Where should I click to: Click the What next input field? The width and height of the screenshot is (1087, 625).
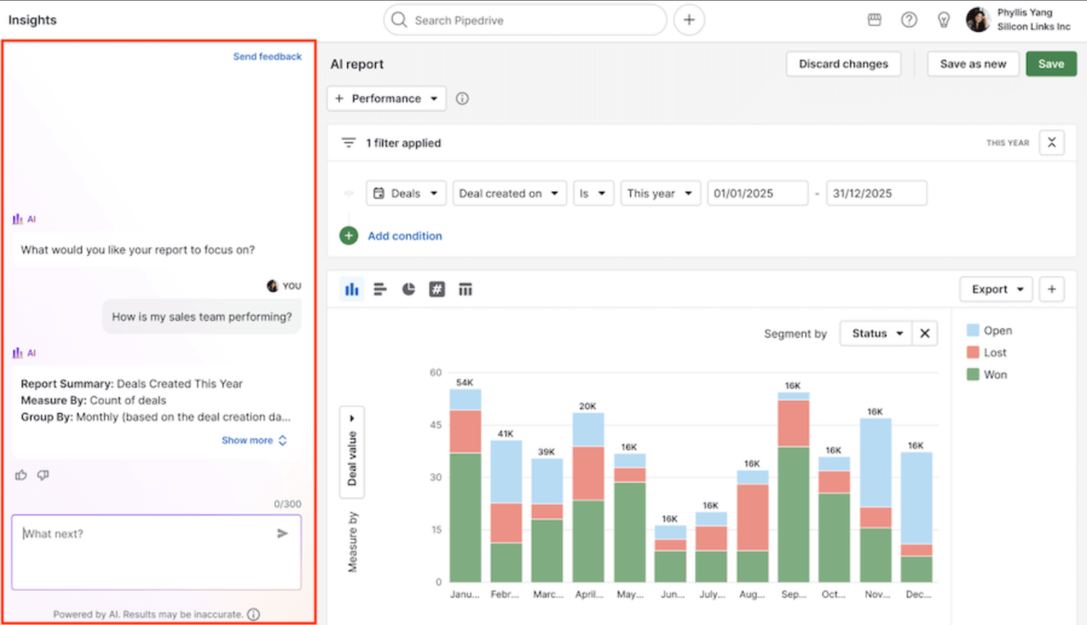click(139, 533)
